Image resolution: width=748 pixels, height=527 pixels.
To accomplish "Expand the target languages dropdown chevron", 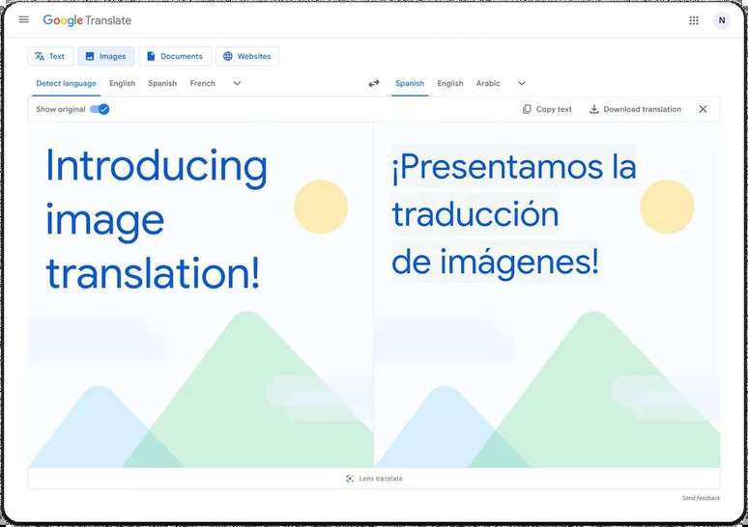I will (522, 83).
